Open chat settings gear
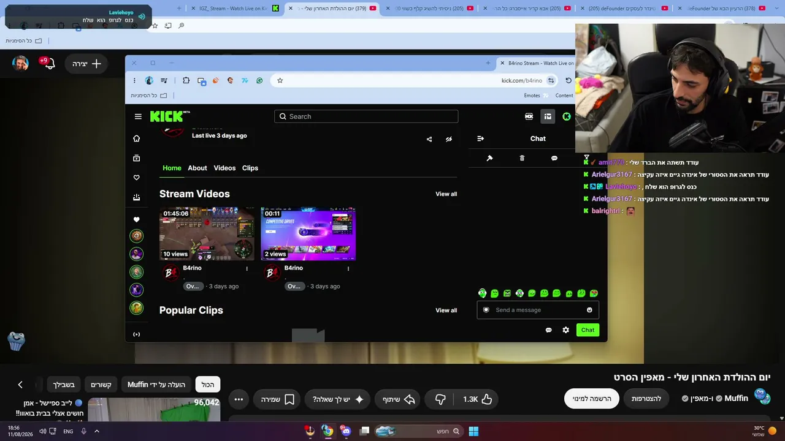Viewport: 785px width, 441px height. point(565,330)
